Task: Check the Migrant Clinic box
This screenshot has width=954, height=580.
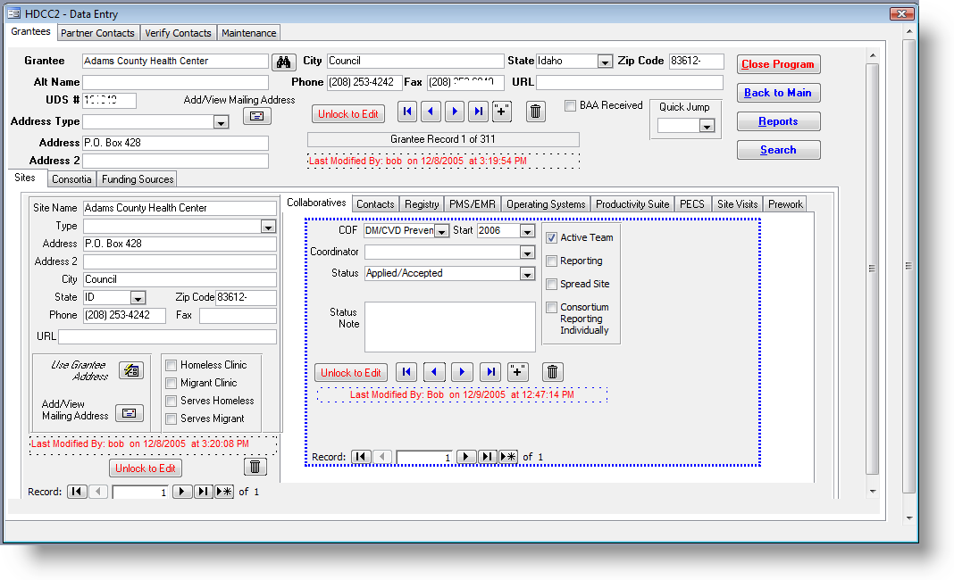Action: [x=171, y=383]
